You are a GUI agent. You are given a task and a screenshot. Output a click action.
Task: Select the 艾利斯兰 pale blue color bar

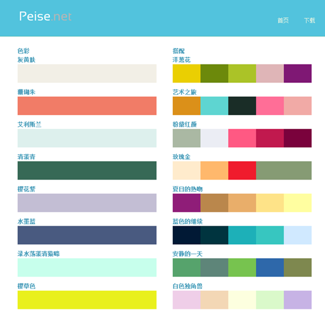pyautogui.click(x=87, y=138)
